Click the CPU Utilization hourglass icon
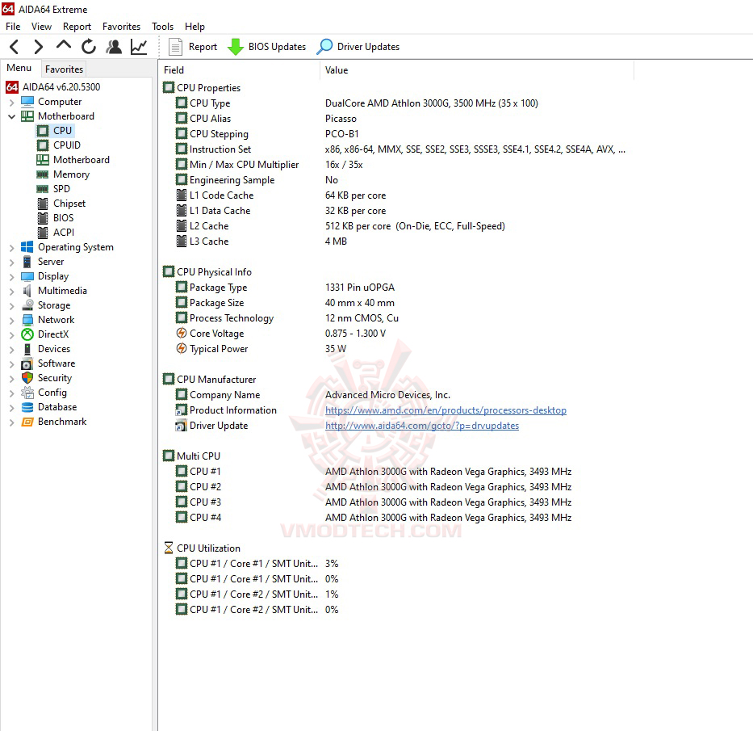Image resolution: width=753 pixels, height=731 pixels. pyautogui.click(x=169, y=548)
